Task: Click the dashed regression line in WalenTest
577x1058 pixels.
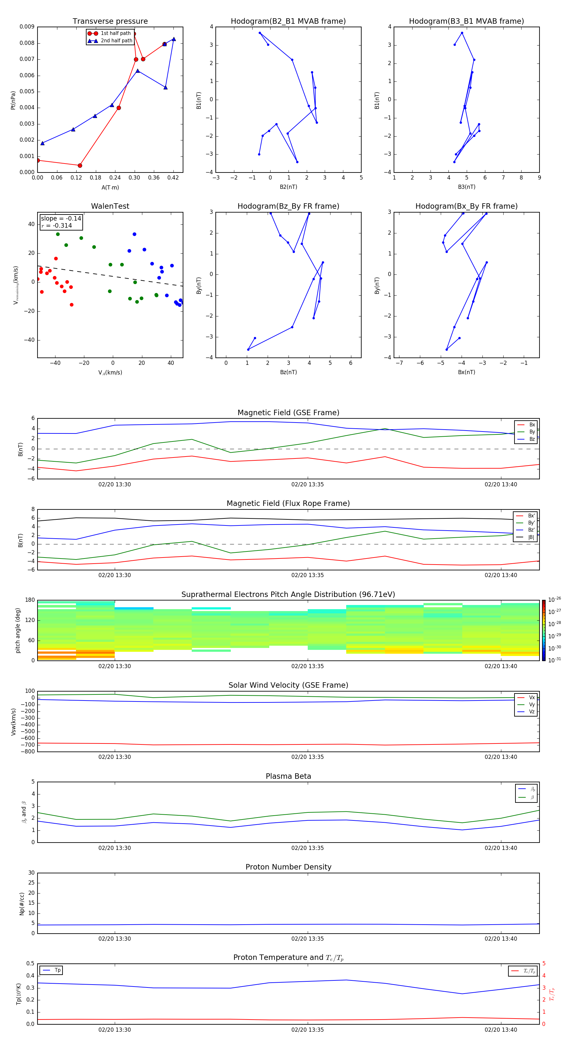Action: [110, 276]
